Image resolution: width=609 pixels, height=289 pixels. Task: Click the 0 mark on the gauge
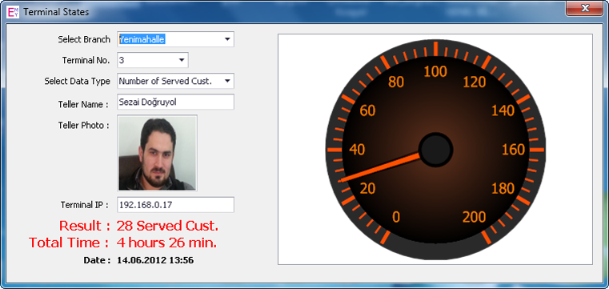coord(396,217)
